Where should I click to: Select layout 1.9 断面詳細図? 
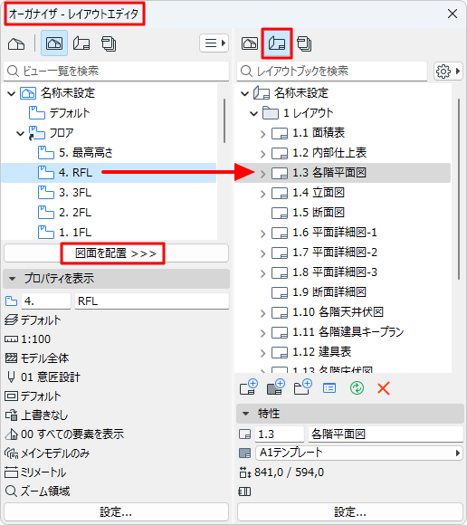pos(319,292)
